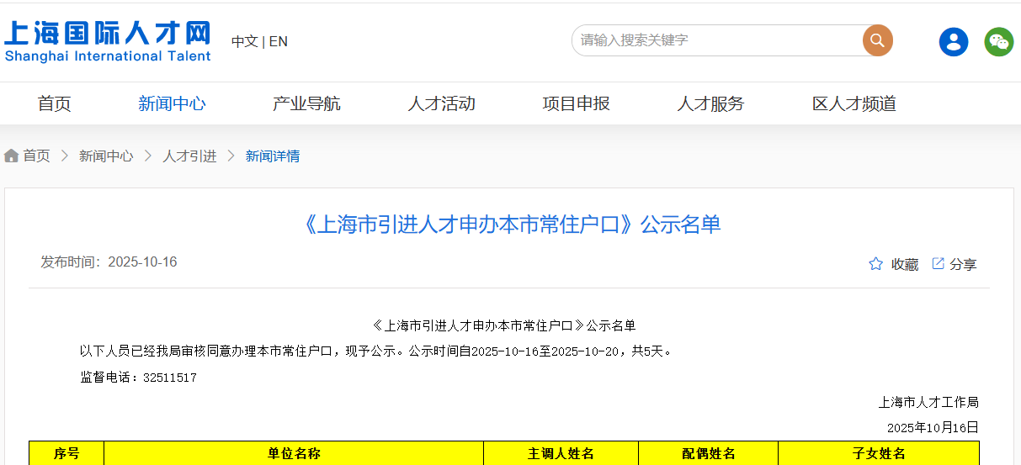Go to 人才活动 in navigation bar
The height and width of the screenshot is (465, 1021).
(x=441, y=103)
